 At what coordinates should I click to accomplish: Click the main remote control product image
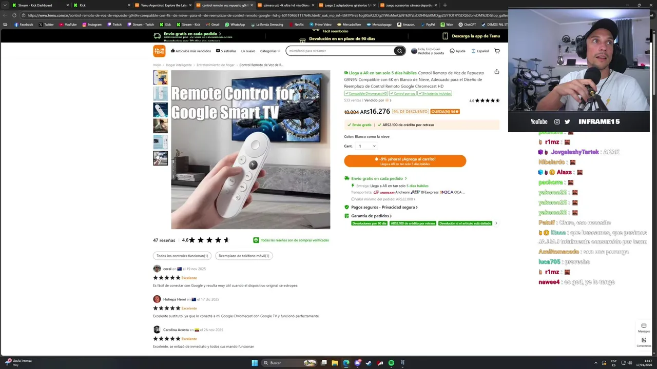(250, 150)
